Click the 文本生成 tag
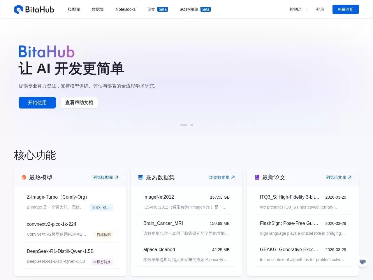Screen dimensions: 373x280 pos(101,208)
